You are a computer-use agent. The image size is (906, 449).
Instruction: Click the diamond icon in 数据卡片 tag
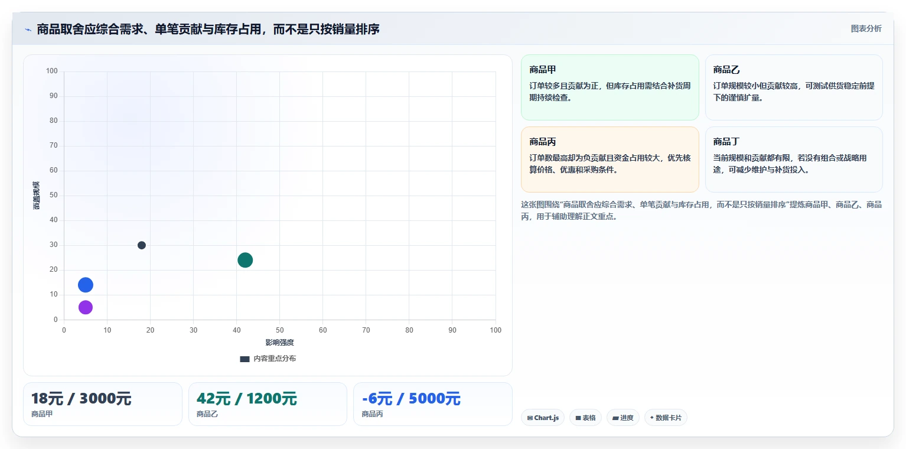[x=651, y=418]
